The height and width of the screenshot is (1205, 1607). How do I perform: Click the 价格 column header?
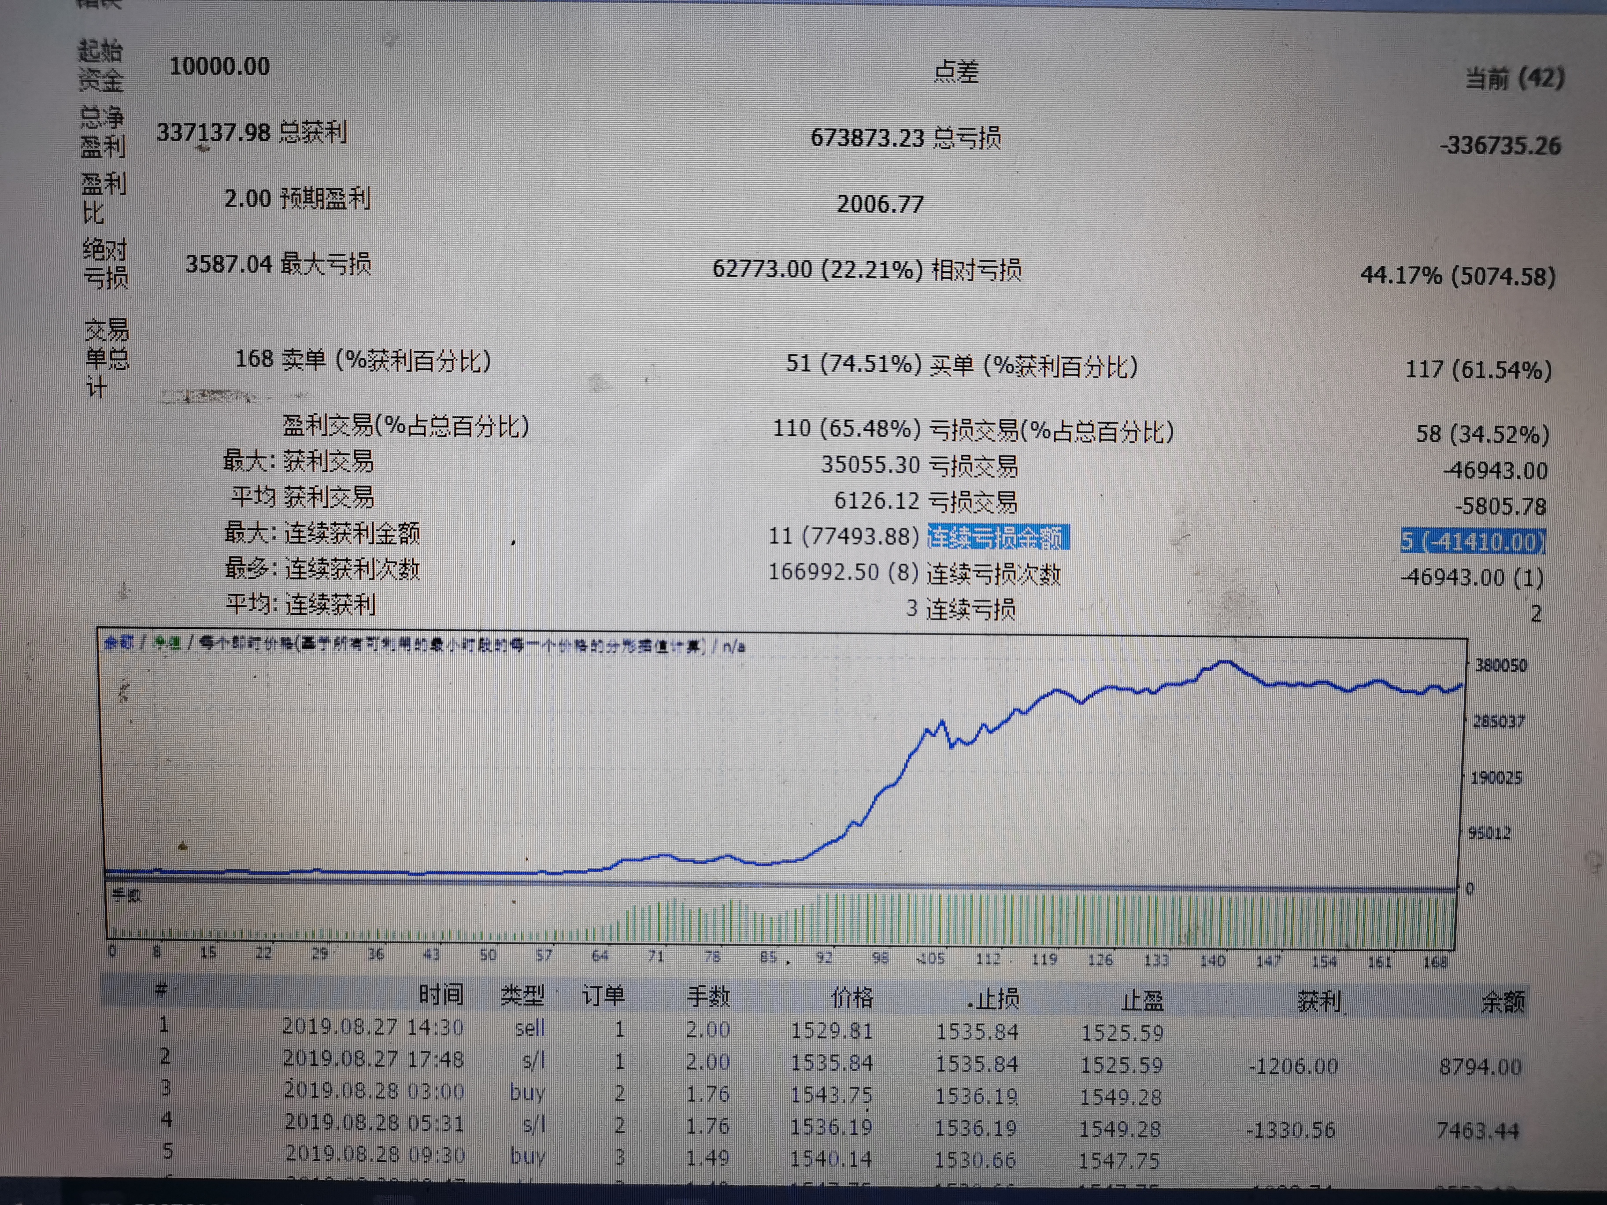(x=852, y=998)
